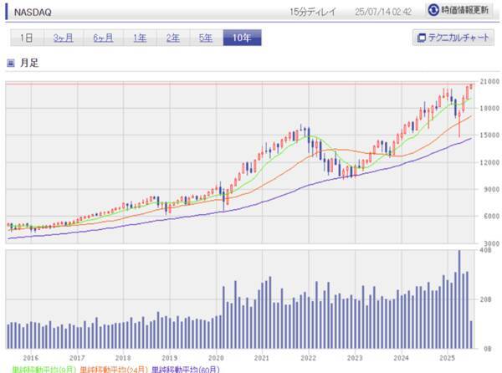Switch to the 3ヶ月 chart tab

coord(63,38)
